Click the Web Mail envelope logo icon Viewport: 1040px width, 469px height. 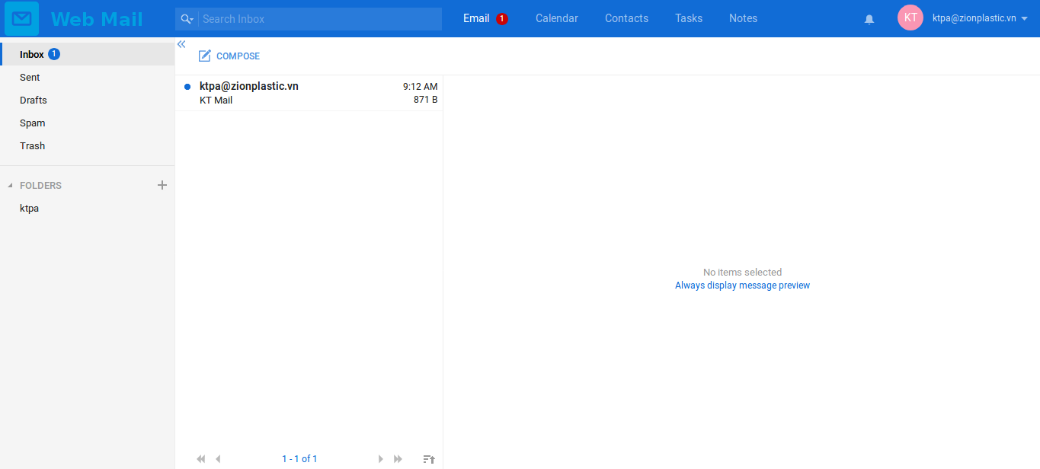pos(21,18)
